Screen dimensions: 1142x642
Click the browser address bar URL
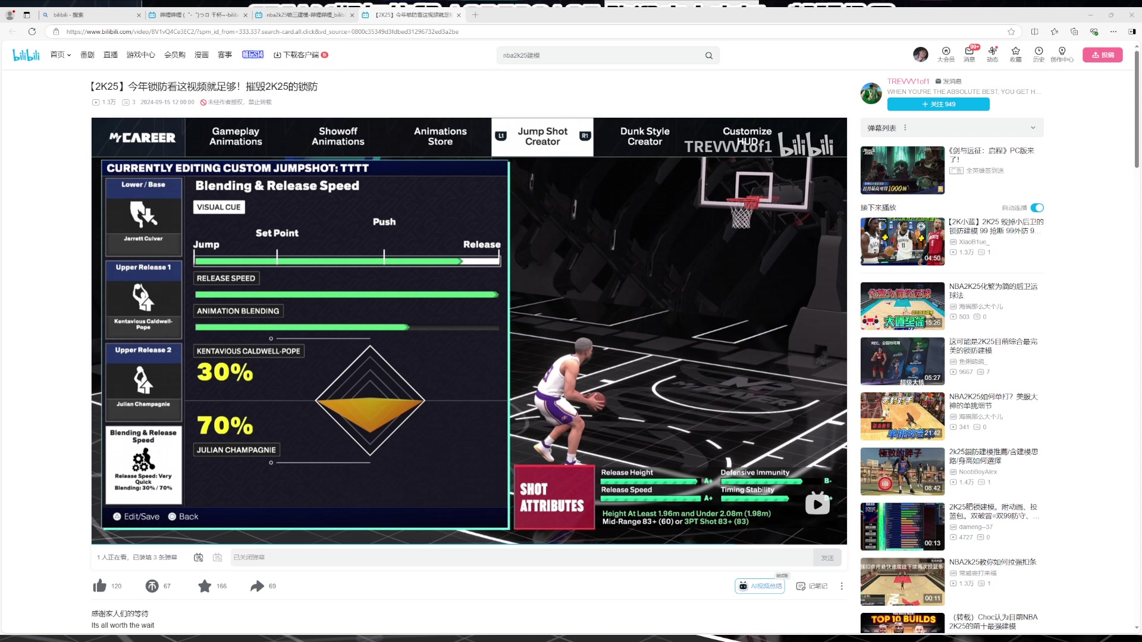click(x=262, y=32)
